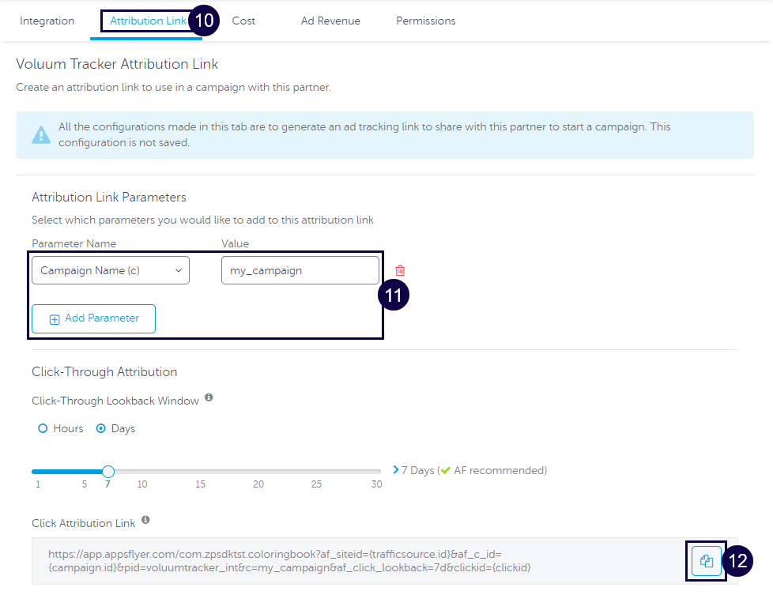Click the lookback window slider handle
Image resolution: width=773 pixels, height=610 pixels.
(x=108, y=472)
